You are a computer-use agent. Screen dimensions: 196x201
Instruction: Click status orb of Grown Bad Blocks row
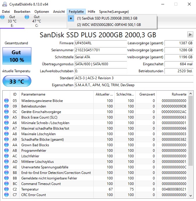(6, 145)
